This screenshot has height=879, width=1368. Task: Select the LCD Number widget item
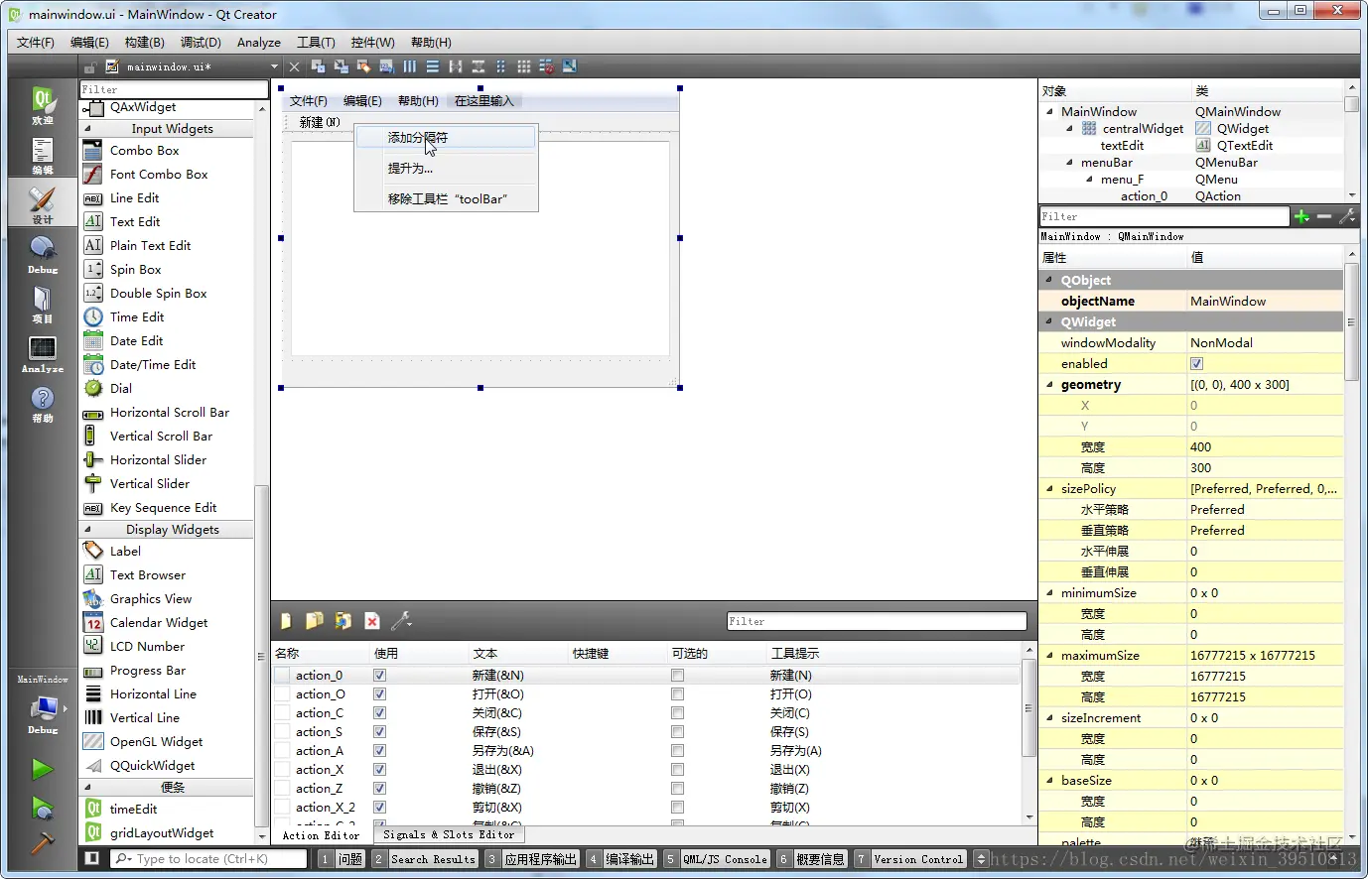[147, 647]
